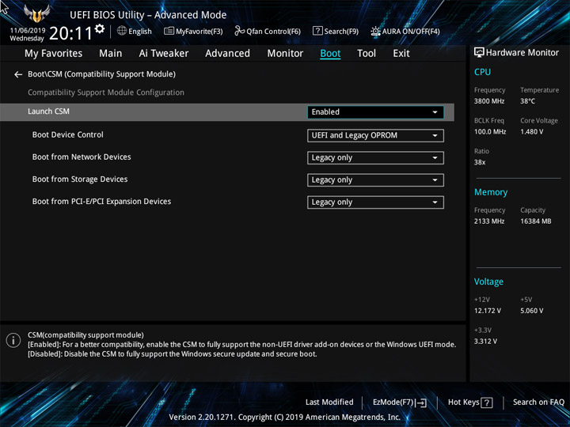Screen dimensions: 570x427
Task: Click the settings gear next to the clock
Action: (x=100, y=28)
